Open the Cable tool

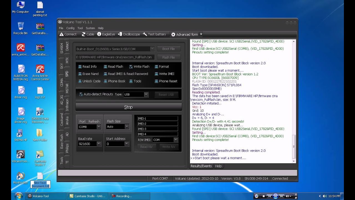coord(88,34)
